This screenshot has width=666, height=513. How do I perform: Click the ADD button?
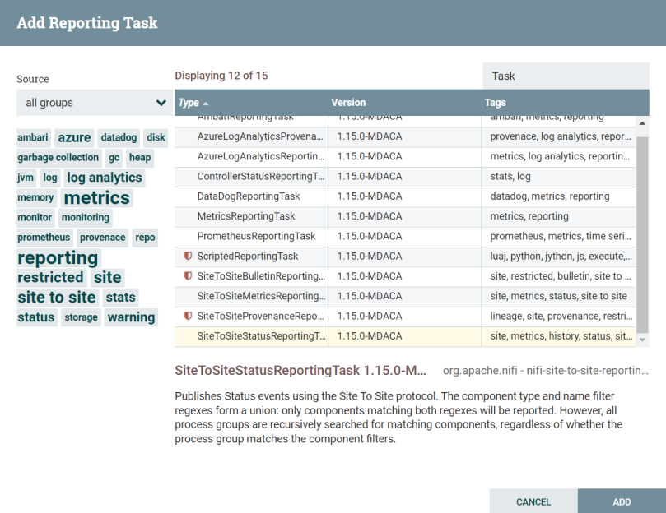[x=622, y=501]
